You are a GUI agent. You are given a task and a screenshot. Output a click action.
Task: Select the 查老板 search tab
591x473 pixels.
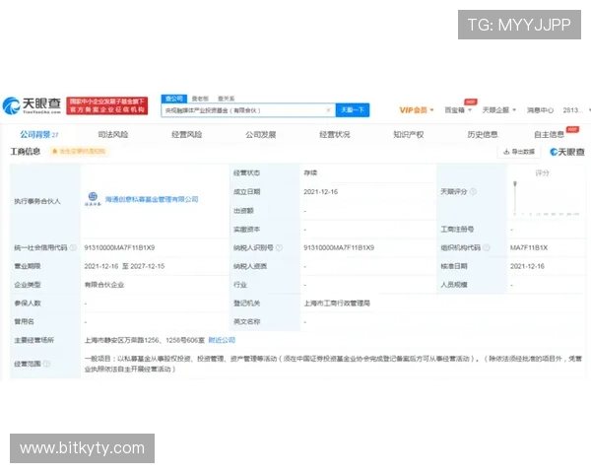[x=200, y=99]
